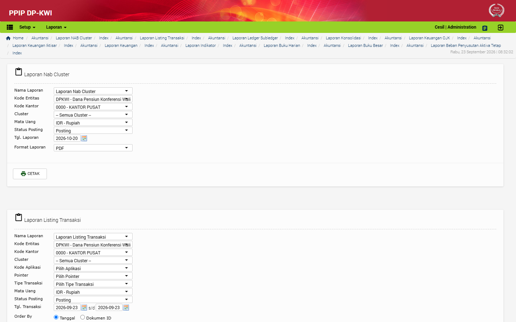Click the Tgl. Transaksi end date field
The height and width of the screenshot is (322, 516).
(x=109, y=308)
